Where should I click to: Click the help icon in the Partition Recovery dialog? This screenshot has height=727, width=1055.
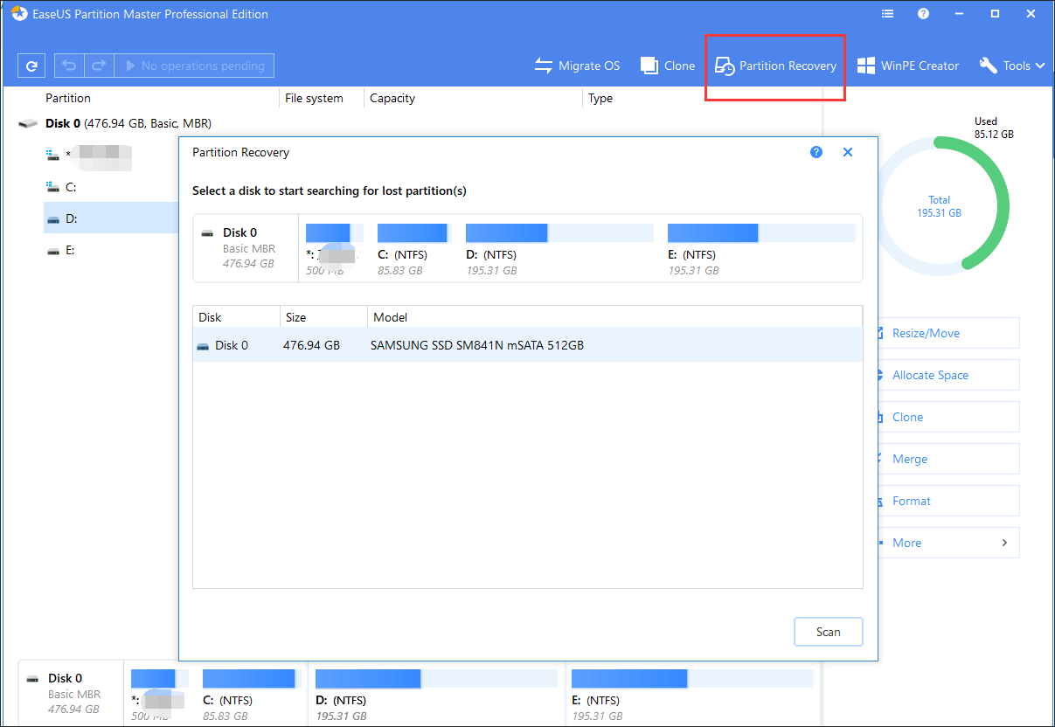pos(816,152)
